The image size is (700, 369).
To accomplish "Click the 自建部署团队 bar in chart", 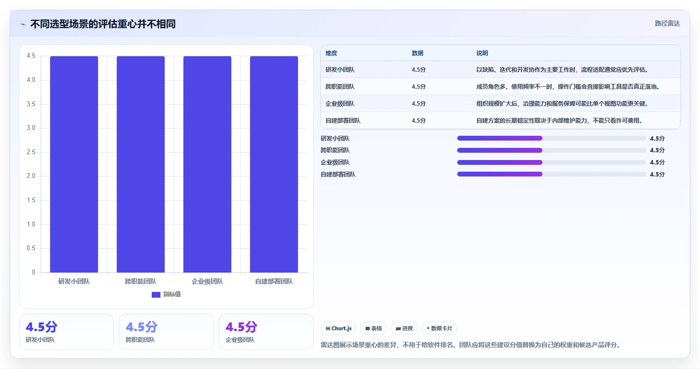I will pyautogui.click(x=274, y=164).
